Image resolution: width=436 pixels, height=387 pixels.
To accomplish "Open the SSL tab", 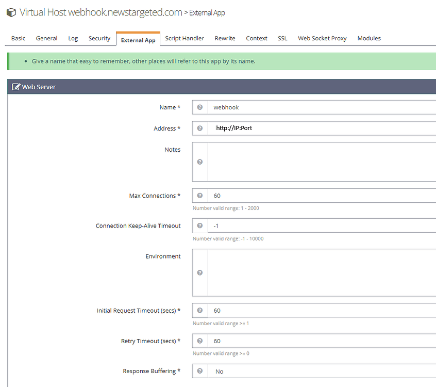I will [x=282, y=38].
